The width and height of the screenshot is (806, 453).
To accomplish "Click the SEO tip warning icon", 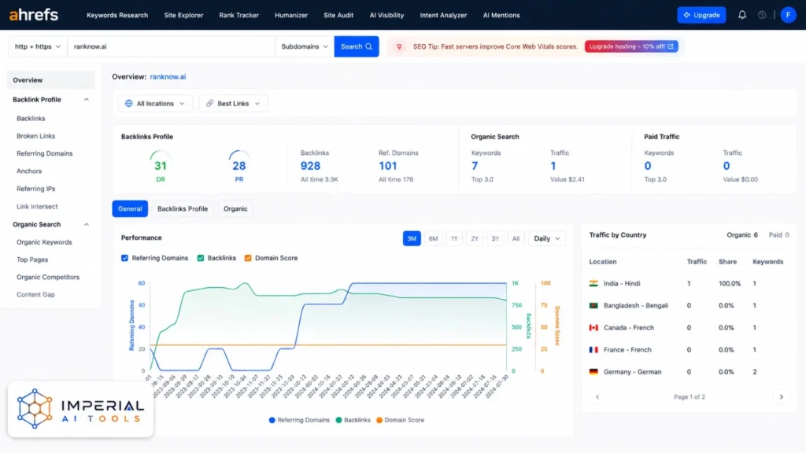I will (399, 46).
